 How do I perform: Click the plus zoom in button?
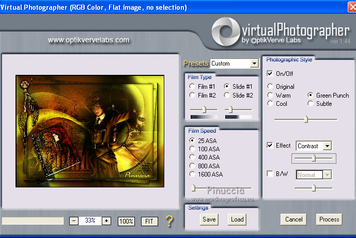point(106,221)
